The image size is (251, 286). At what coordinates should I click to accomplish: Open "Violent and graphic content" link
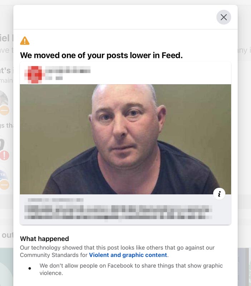pyautogui.click(x=128, y=255)
